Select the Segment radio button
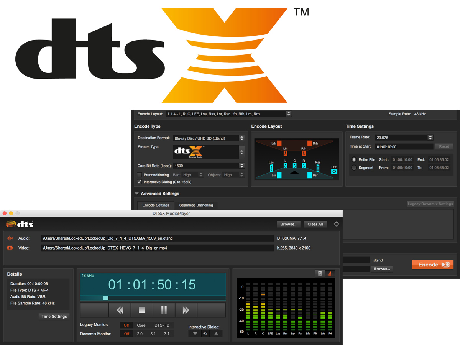Image resolution: width=460 pixels, height=345 pixels. tap(354, 167)
